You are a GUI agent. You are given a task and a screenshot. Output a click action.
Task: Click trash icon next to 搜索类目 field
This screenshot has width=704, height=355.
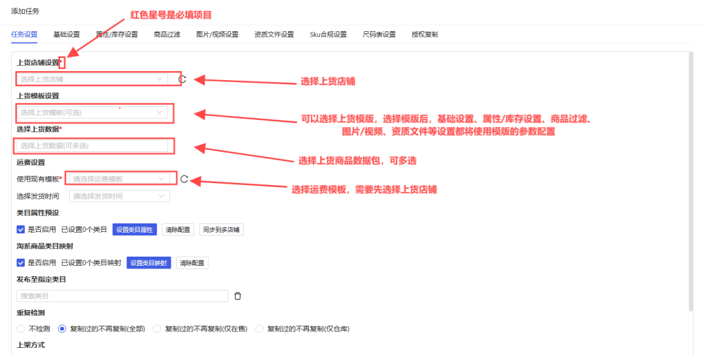click(238, 296)
